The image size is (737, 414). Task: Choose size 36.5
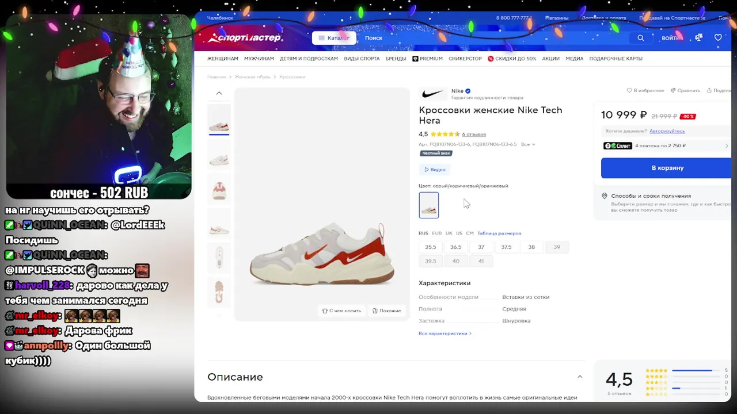(x=456, y=247)
